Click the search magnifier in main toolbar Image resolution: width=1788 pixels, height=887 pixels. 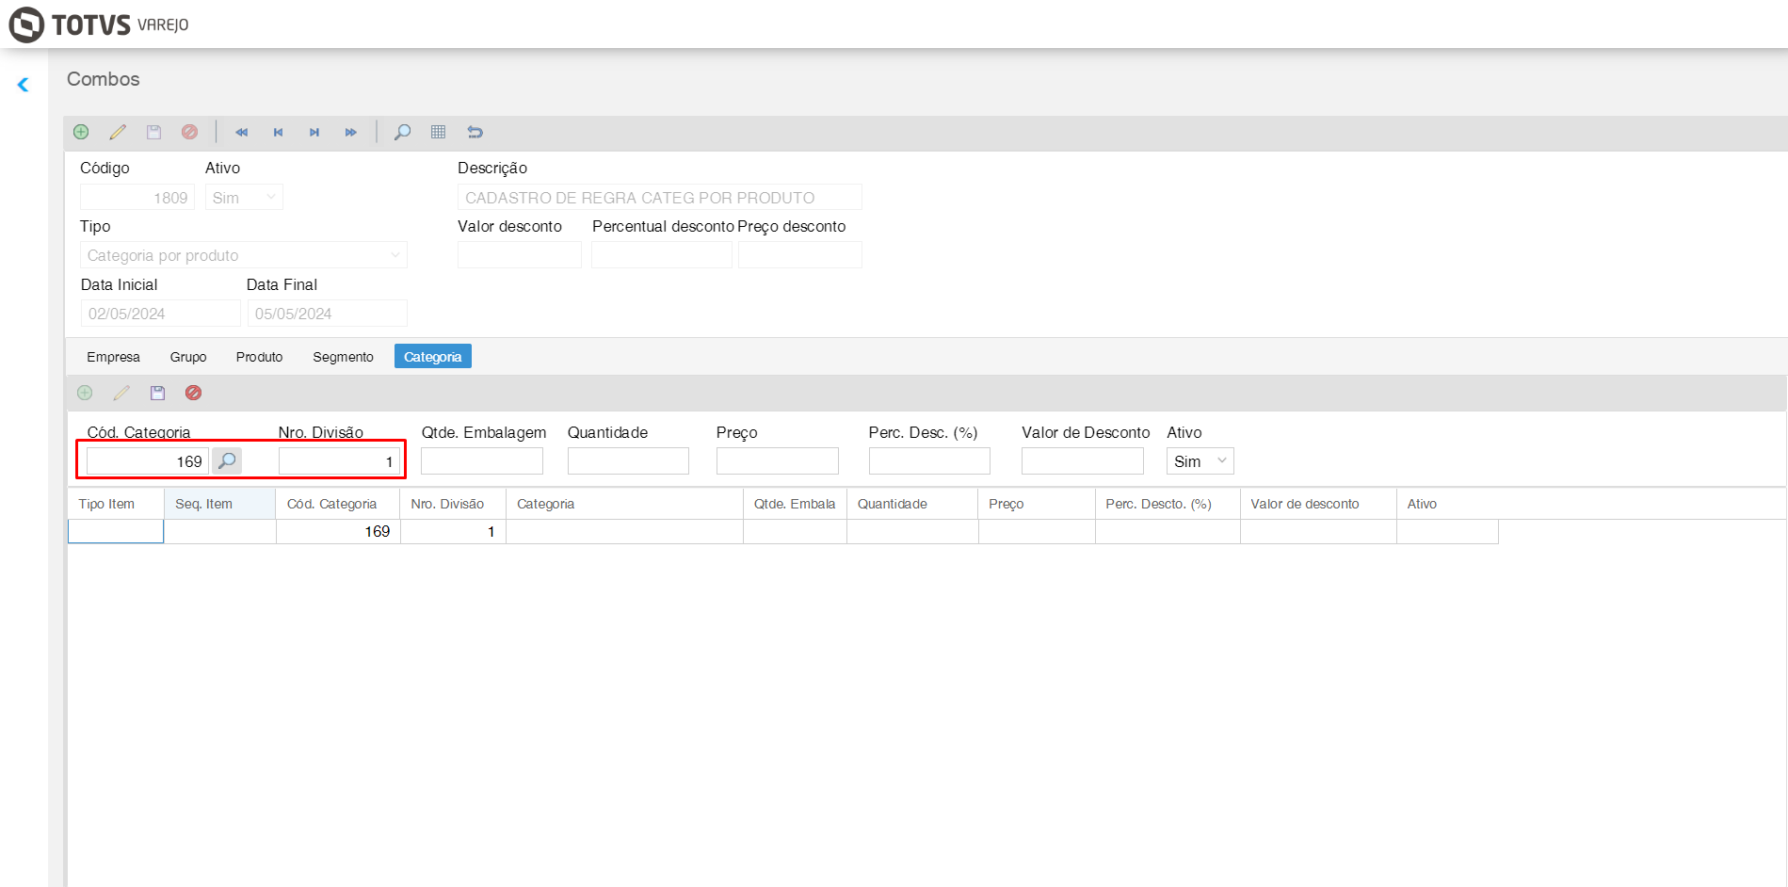click(402, 132)
